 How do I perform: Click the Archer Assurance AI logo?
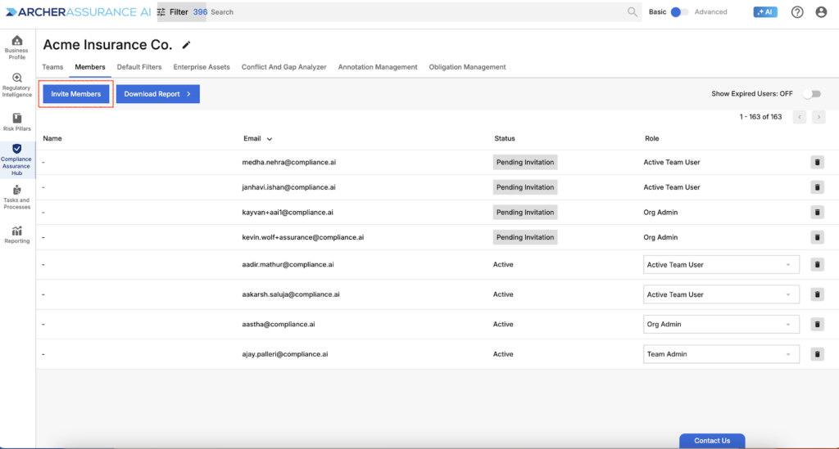(78, 11)
